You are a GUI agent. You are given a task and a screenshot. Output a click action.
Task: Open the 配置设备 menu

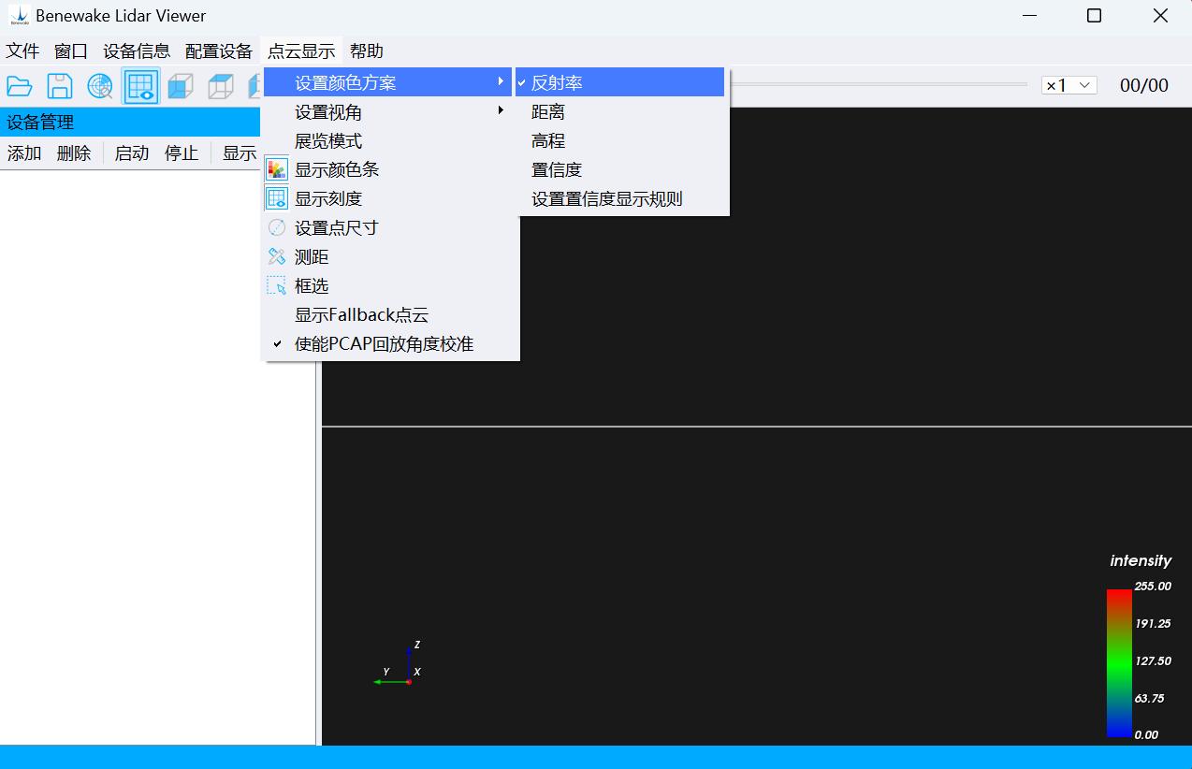(x=219, y=51)
